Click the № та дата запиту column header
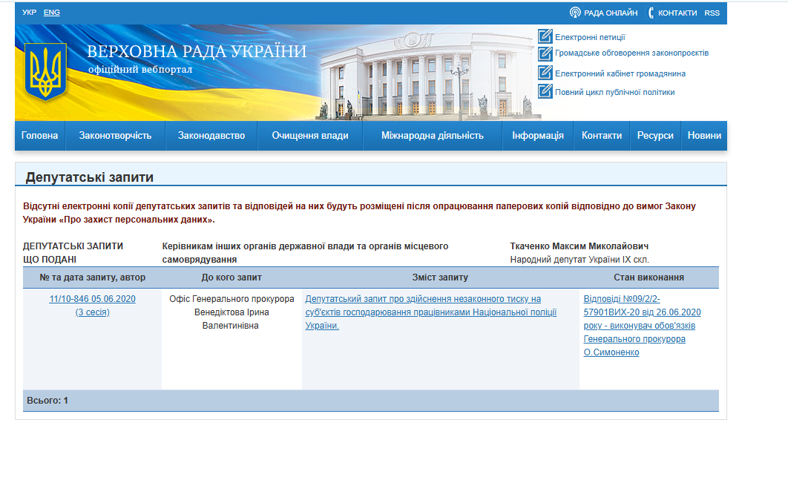The width and height of the screenshot is (788, 483). point(93,277)
